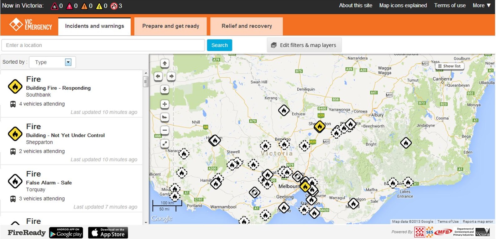Open Map icons explained link
The width and height of the screenshot is (496, 239).
(x=403, y=5)
